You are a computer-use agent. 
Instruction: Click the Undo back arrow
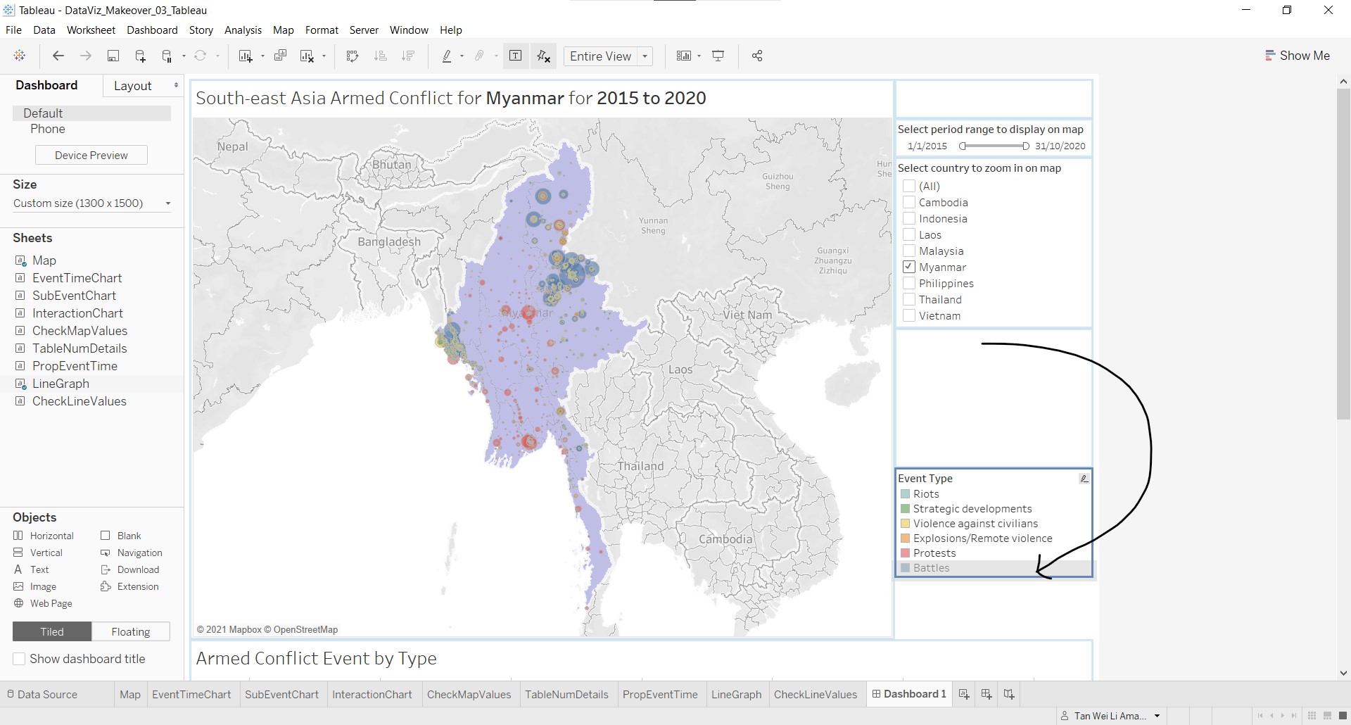click(x=58, y=56)
